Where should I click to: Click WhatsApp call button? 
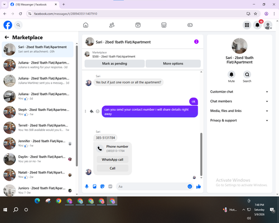click(113, 159)
